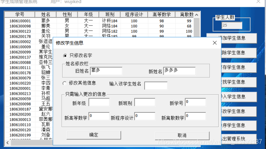
Task: Click the 删除学生信息 button in main window
Action: pyautogui.click(x=239, y=53)
